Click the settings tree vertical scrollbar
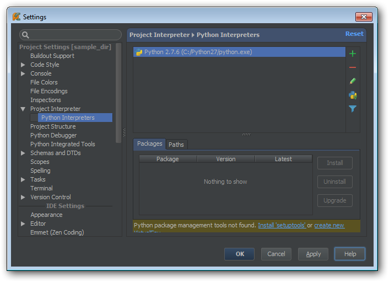The image size is (389, 282). pyautogui.click(x=118, y=93)
